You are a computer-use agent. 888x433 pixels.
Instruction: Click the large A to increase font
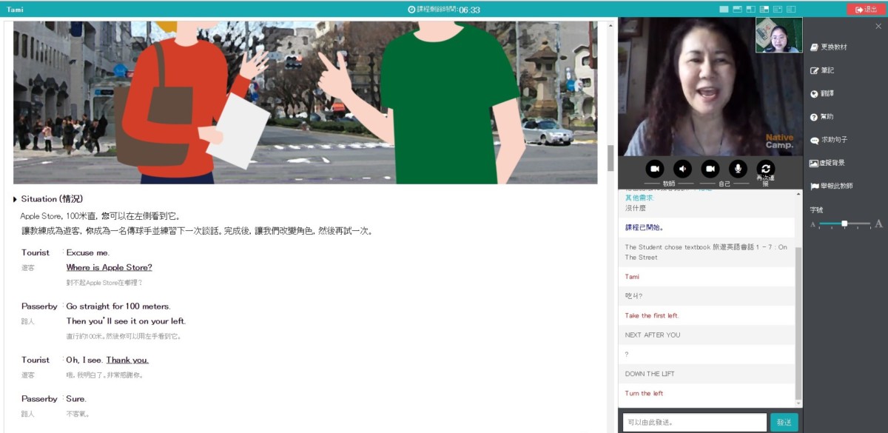[879, 224]
